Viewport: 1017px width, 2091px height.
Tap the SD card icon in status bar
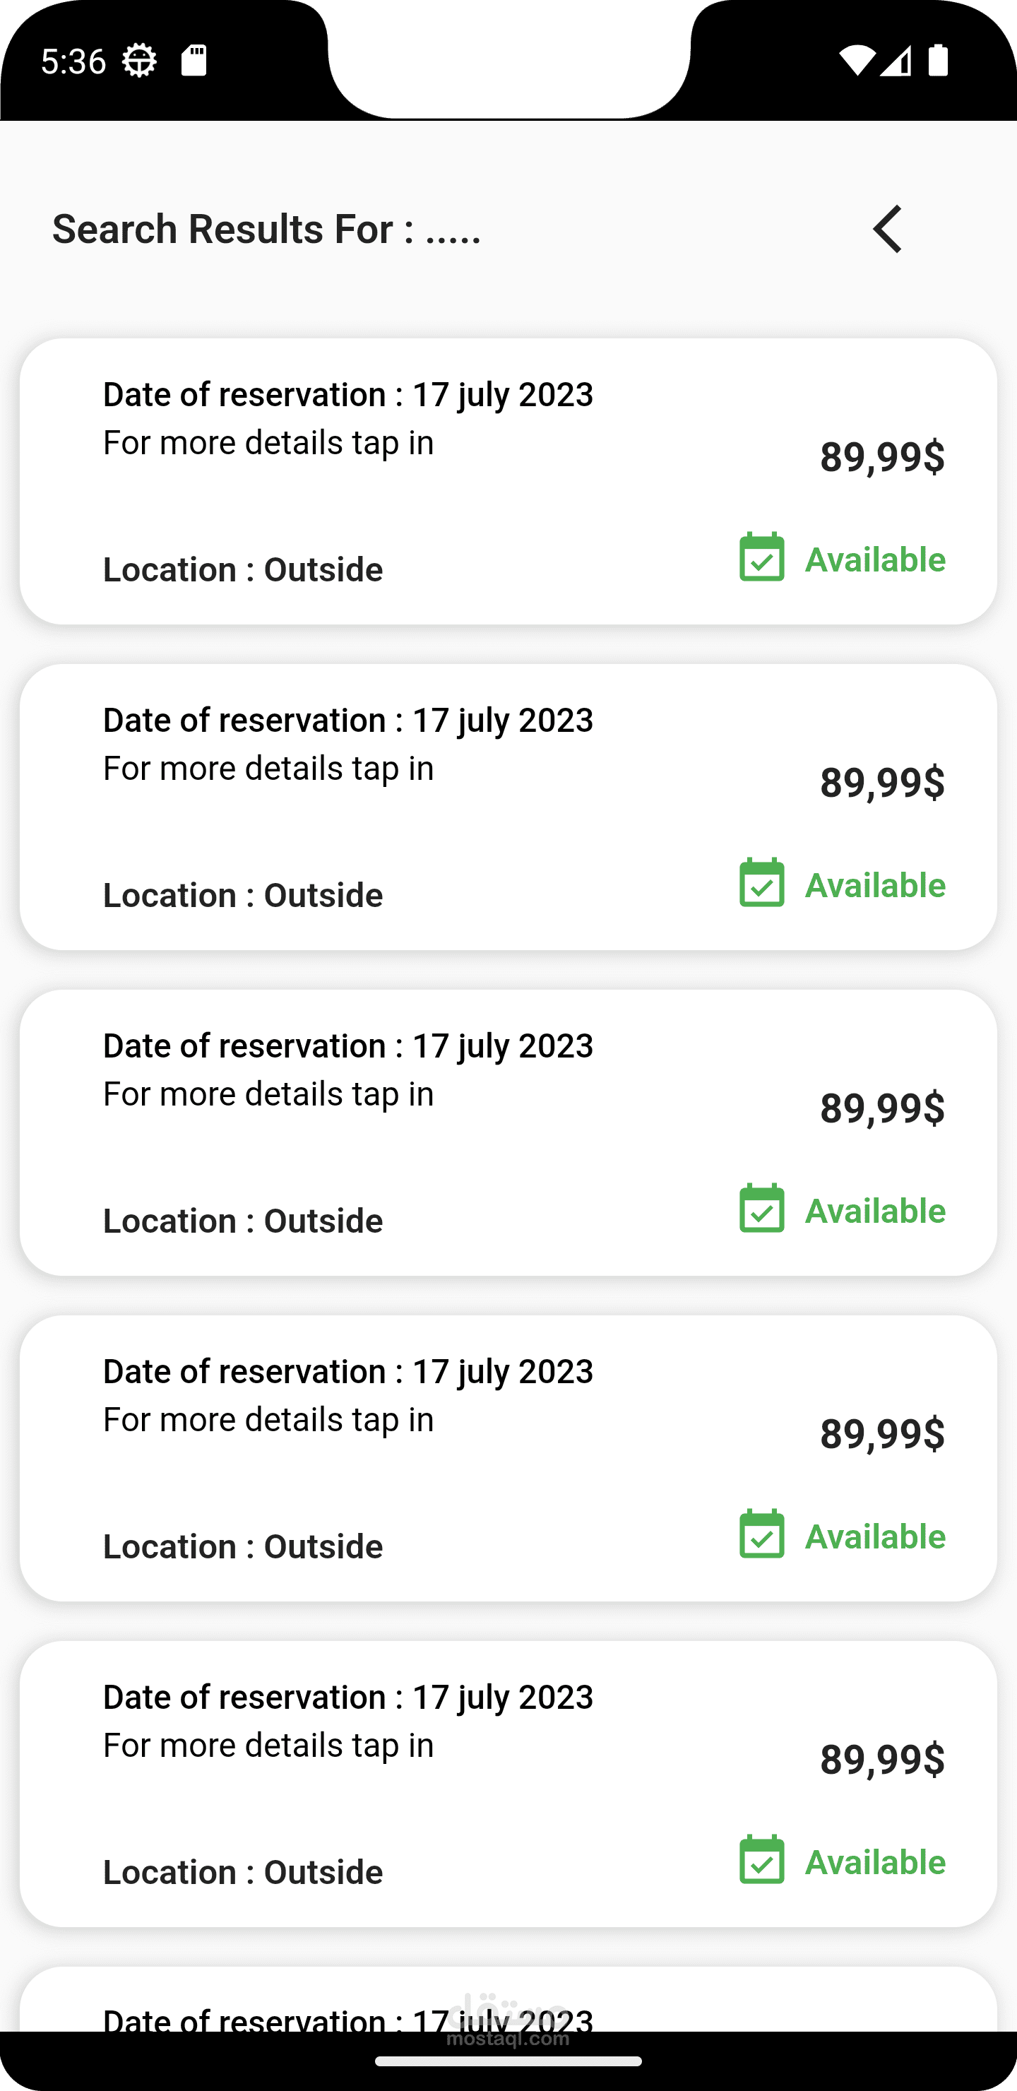pos(194,61)
